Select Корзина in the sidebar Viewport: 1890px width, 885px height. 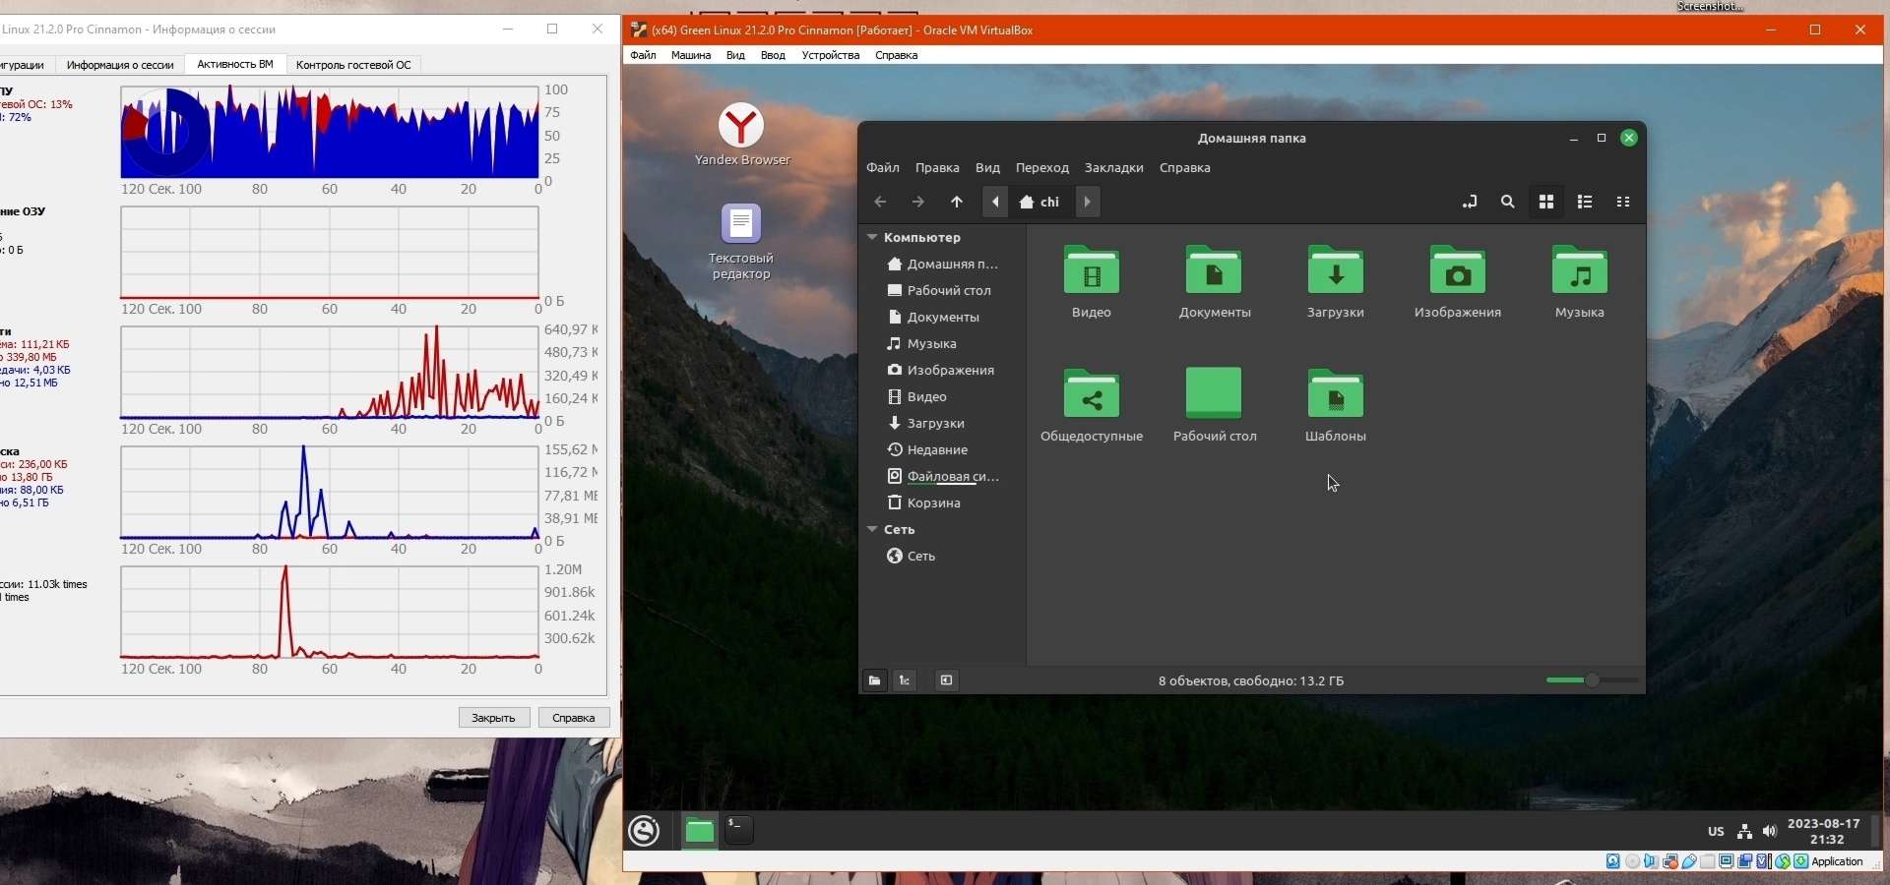pyautogui.click(x=933, y=503)
